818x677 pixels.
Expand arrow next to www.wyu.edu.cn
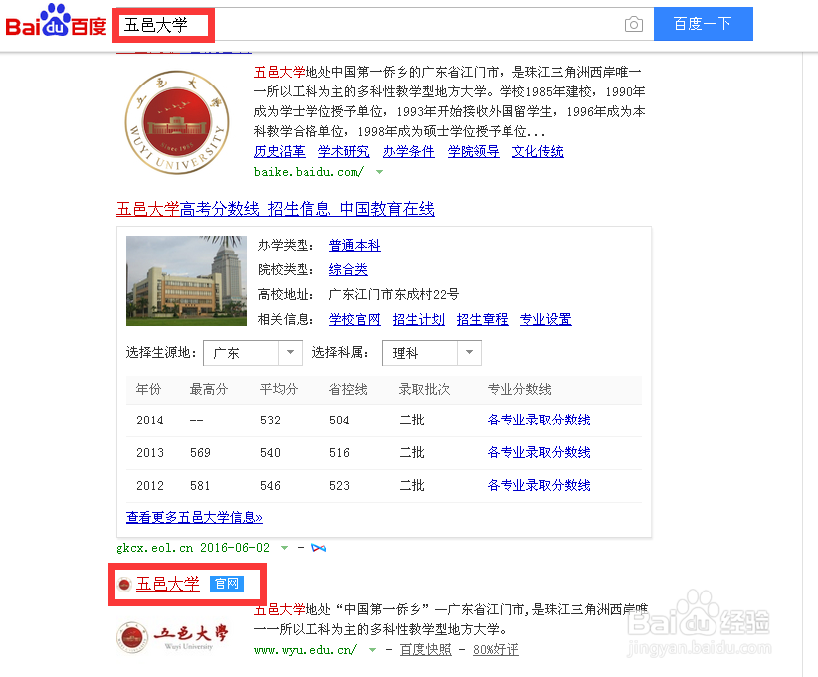372,650
